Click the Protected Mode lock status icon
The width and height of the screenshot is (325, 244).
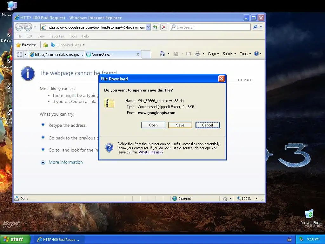point(225,199)
